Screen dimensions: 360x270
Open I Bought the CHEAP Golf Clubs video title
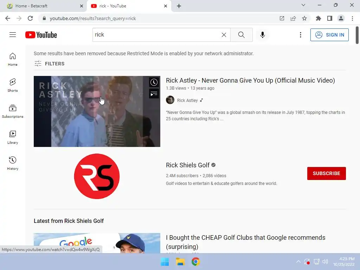click(245, 242)
